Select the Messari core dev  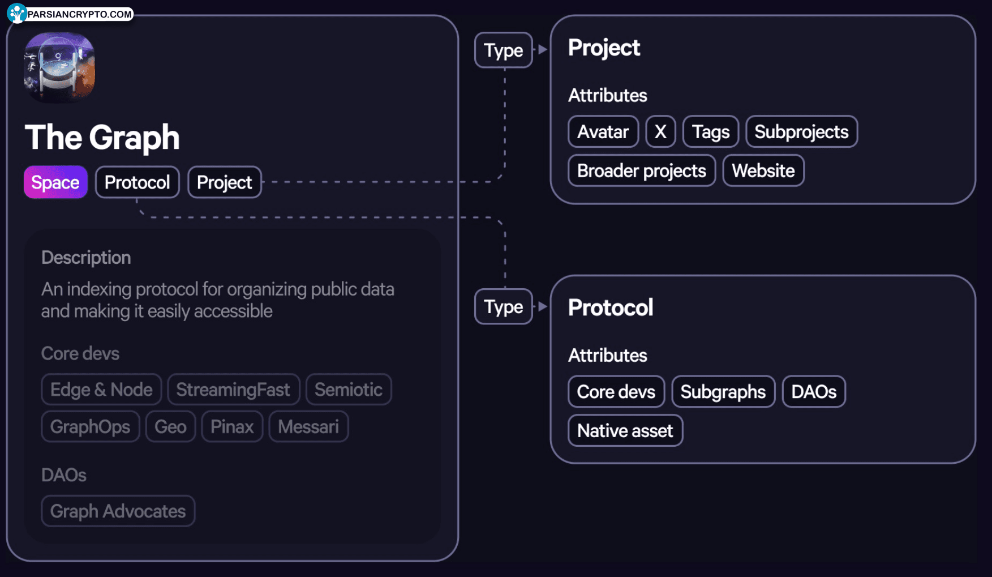coord(308,426)
